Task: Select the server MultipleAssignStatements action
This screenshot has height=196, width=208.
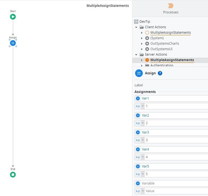Action: [x=172, y=60]
